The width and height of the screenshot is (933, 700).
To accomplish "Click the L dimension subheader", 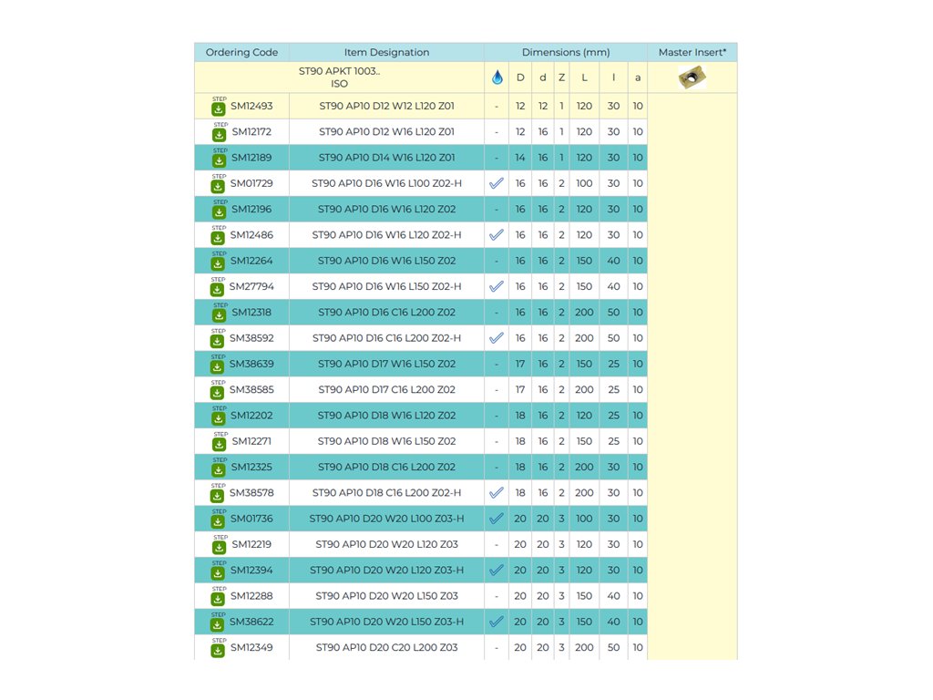I will click(x=584, y=77).
